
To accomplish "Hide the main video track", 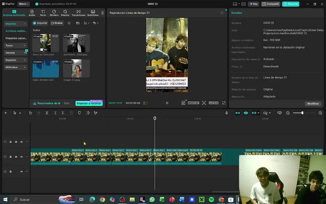I will click(16, 157).
